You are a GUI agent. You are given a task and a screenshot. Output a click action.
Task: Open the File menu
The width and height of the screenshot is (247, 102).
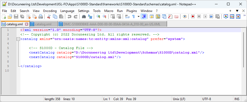click(x=5, y=11)
